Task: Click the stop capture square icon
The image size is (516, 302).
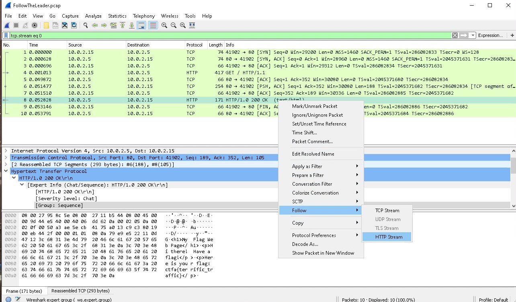Action: (x=16, y=25)
